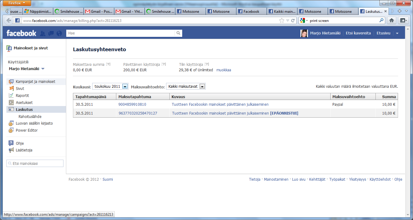Viewport: 413px width, 220px height.
Task: Click the search-bar magnifier in Firefox
Action: pyautogui.click(x=381, y=21)
